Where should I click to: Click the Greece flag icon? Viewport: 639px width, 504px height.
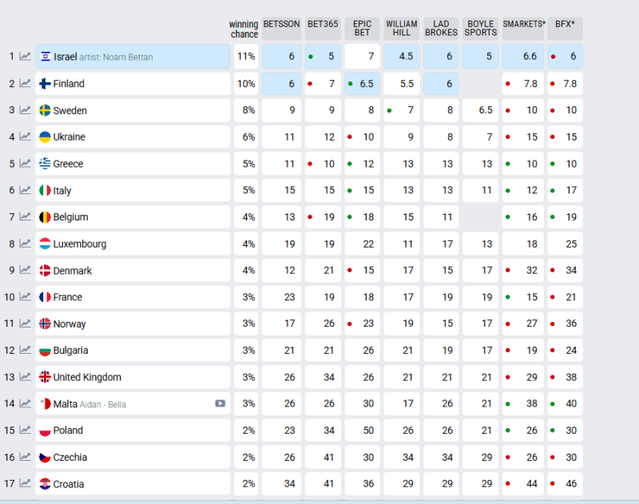(x=46, y=164)
